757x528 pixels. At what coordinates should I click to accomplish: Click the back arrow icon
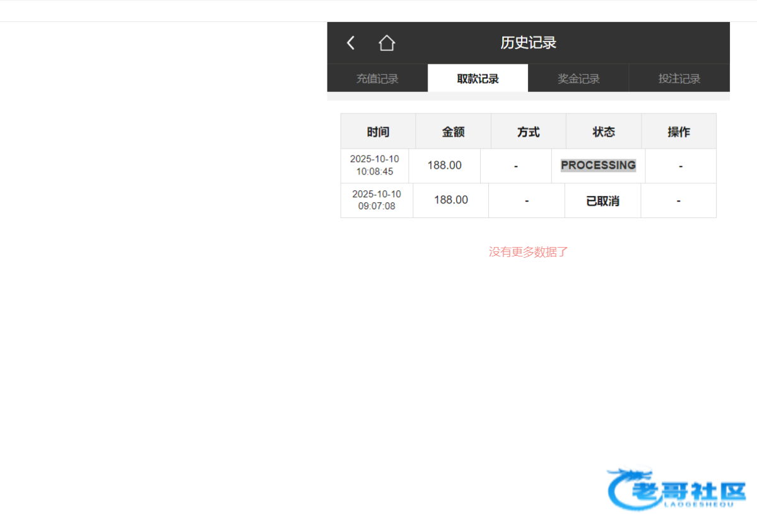click(351, 43)
